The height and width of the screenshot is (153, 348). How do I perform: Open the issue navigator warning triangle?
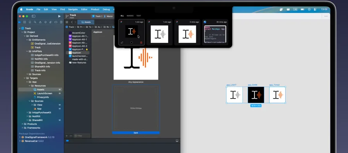tap(40, 22)
